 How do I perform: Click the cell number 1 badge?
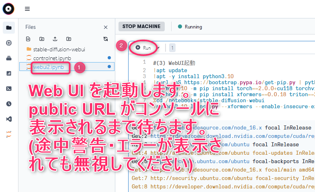pos(172,48)
